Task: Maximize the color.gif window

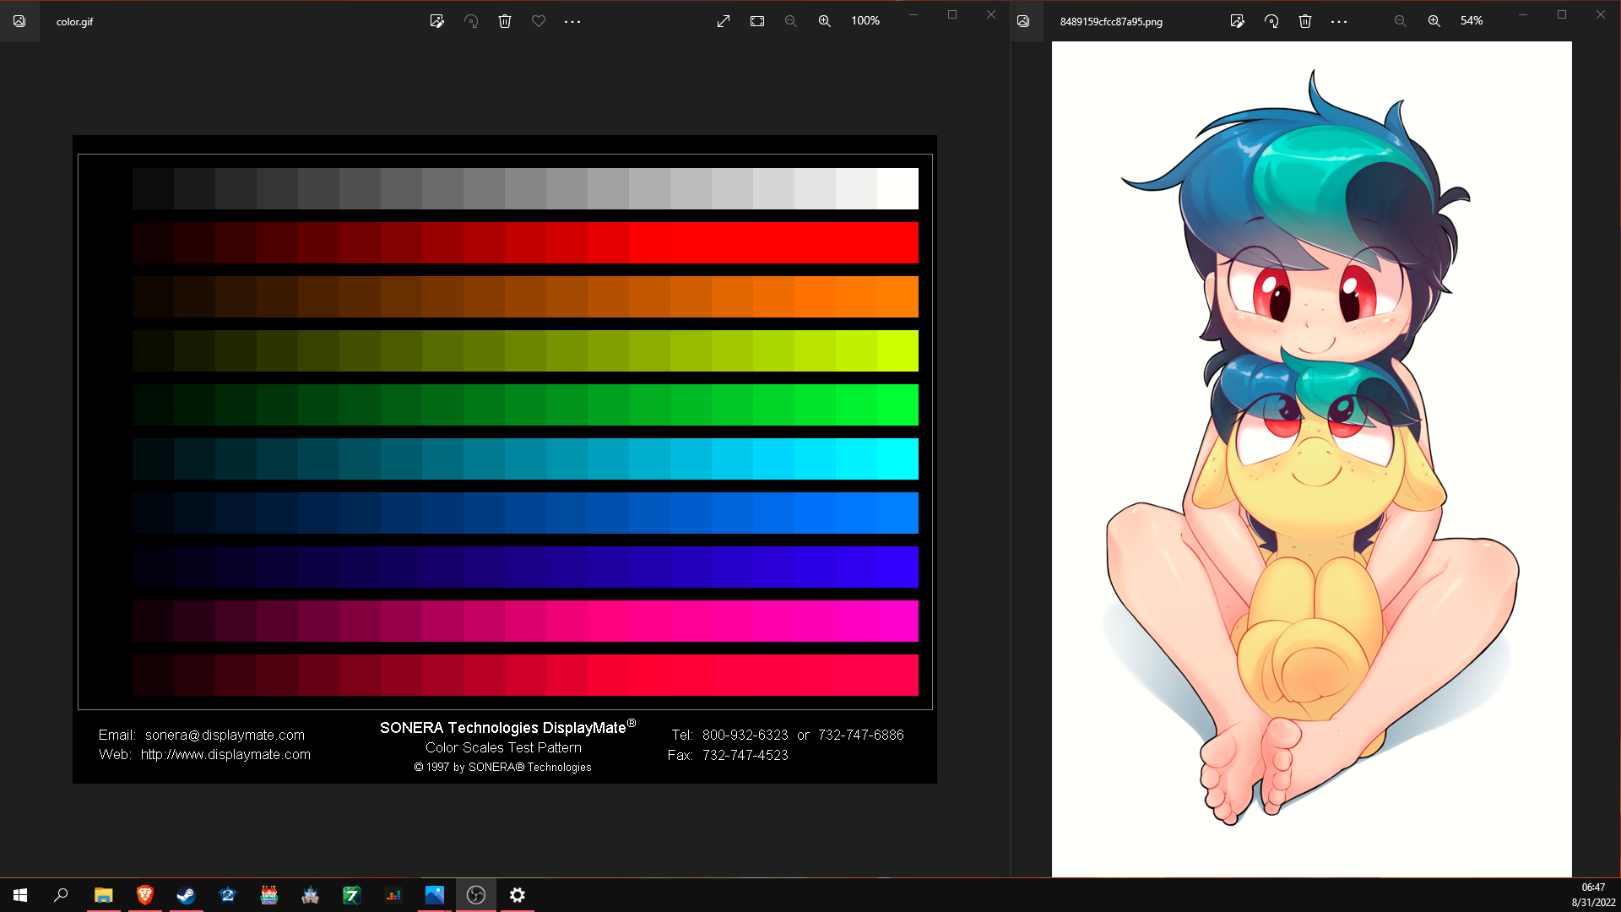Action: (x=952, y=14)
